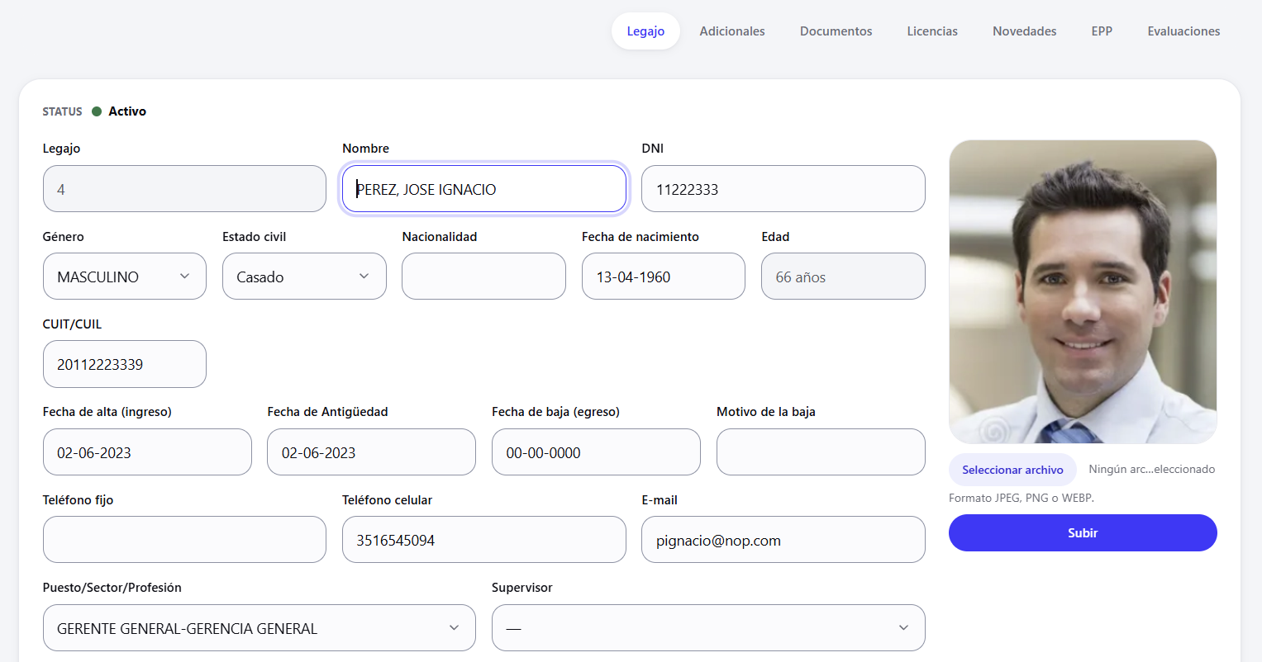Click the Género dropdown chevron arrow

[x=185, y=277]
